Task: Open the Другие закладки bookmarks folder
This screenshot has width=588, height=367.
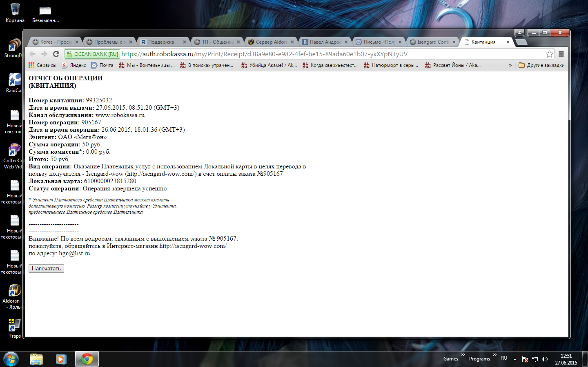Action: pos(541,65)
